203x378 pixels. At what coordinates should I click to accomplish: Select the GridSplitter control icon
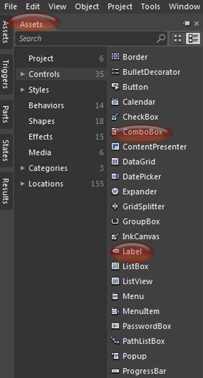point(115,206)
